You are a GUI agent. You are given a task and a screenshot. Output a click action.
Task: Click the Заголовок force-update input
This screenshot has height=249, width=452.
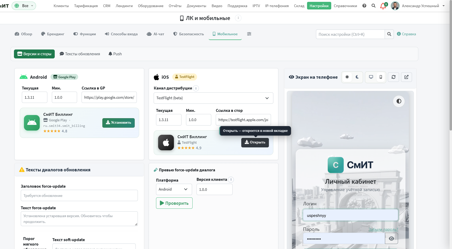[x=79, y=196]
